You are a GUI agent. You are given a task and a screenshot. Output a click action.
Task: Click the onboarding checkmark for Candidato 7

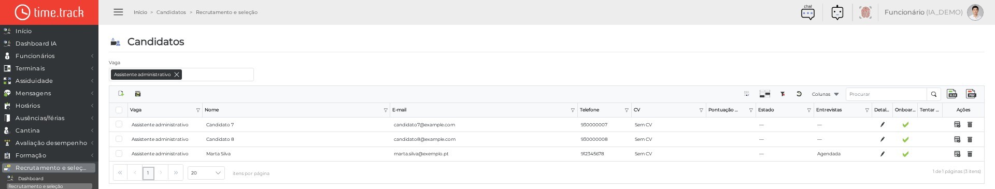[905, 125]
